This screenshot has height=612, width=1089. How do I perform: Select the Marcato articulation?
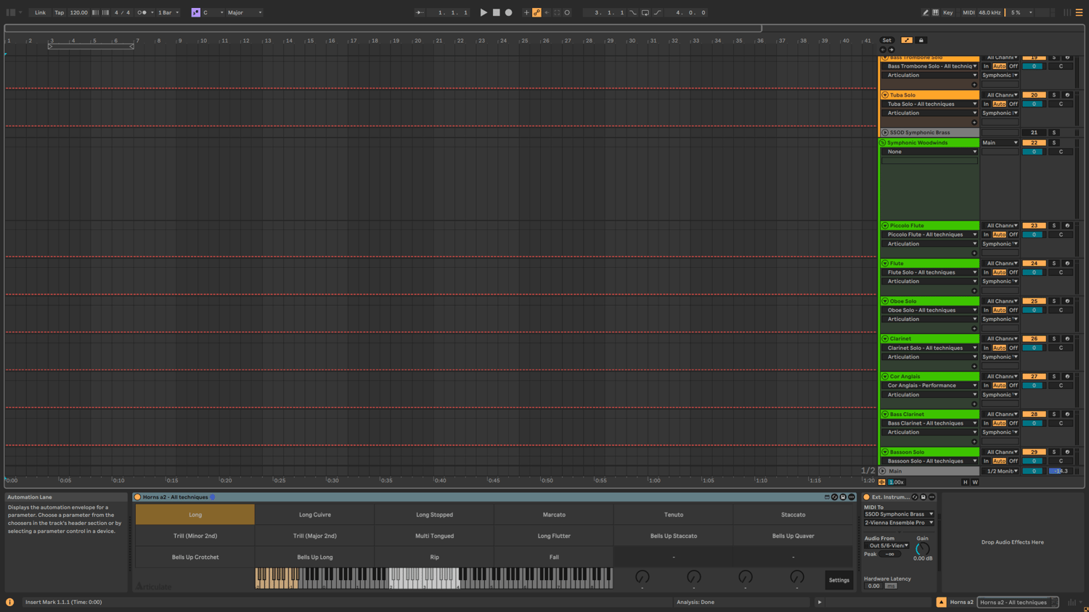click(554, 515)
